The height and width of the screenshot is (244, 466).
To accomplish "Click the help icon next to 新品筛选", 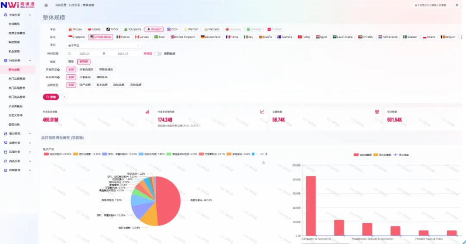I will click(59, 77).
